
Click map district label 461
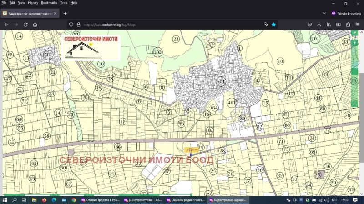[232, 103]
